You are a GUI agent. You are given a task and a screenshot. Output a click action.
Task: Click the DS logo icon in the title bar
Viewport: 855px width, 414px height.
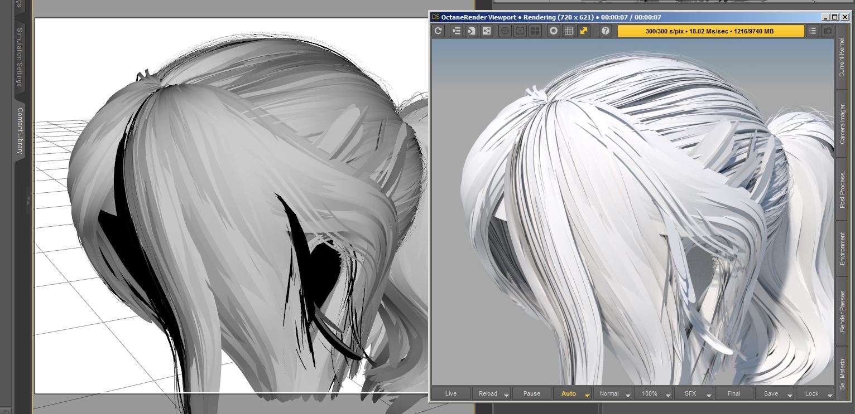click(436, 17)
